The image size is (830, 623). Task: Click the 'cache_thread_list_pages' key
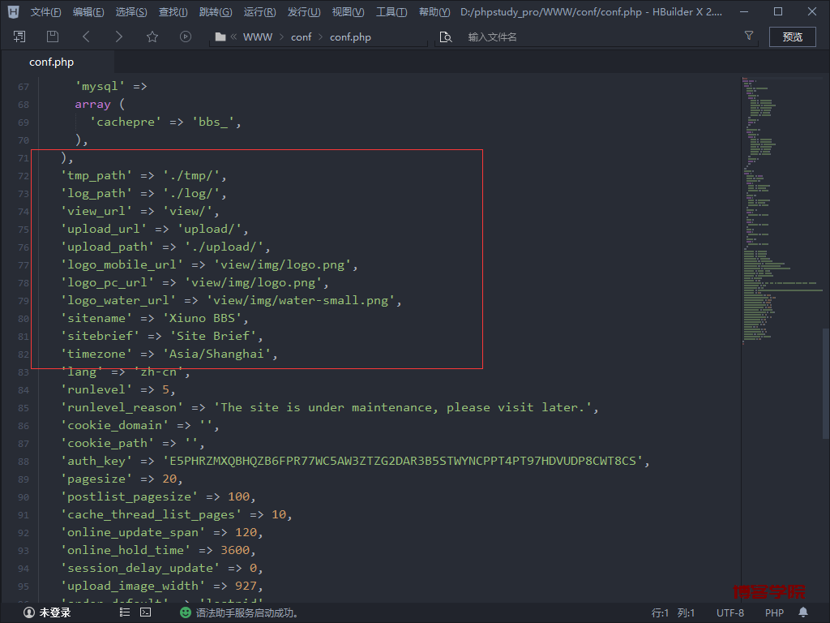click(x=151, y=514)
